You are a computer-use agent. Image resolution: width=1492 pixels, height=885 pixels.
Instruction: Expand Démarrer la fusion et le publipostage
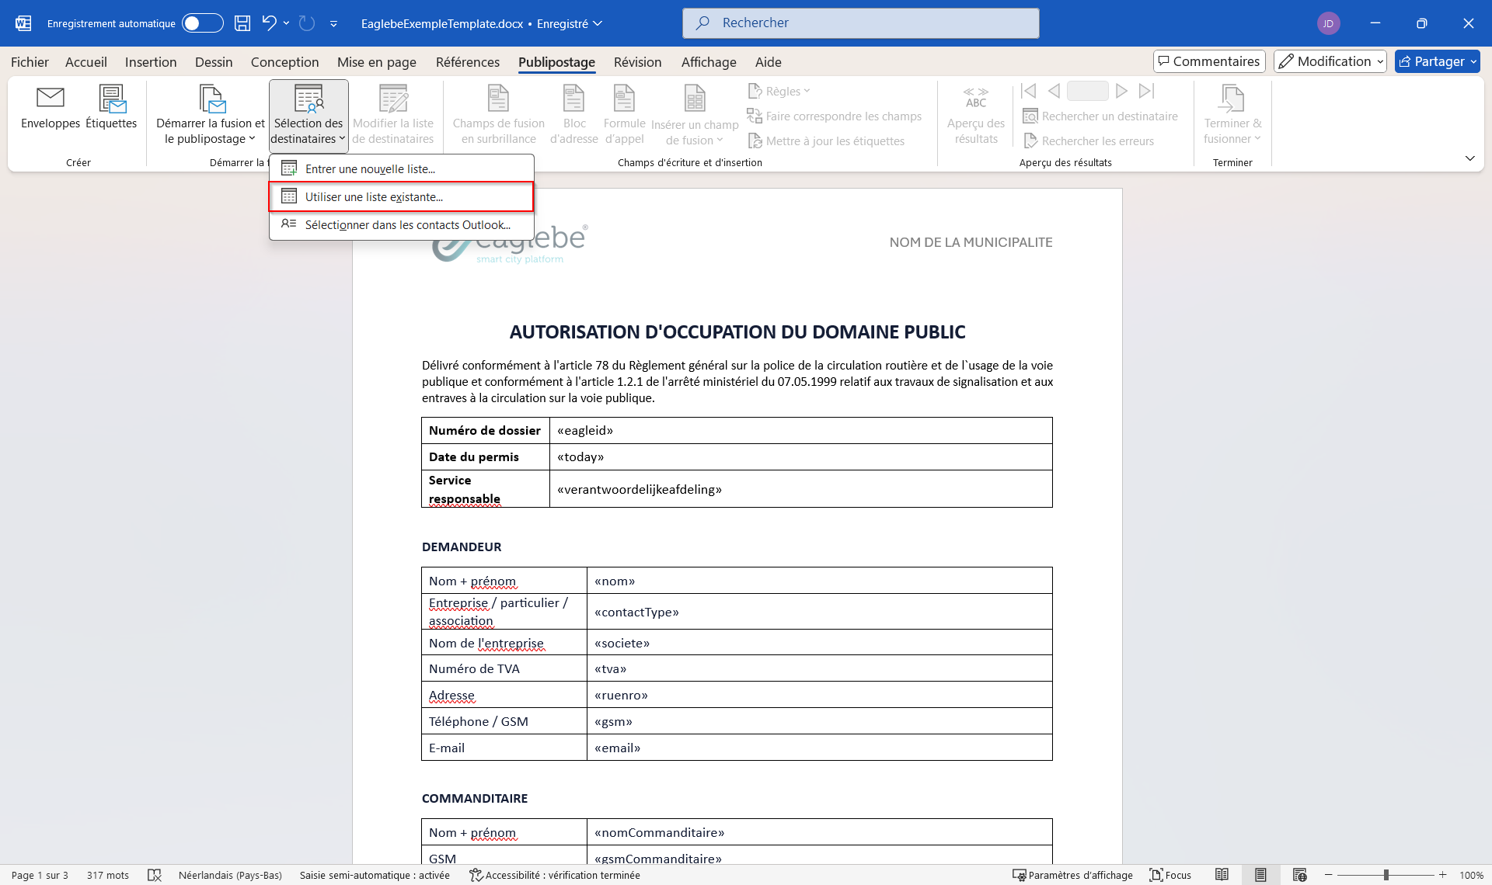(210, 116)
